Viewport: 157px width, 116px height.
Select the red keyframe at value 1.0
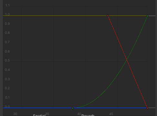108,16
